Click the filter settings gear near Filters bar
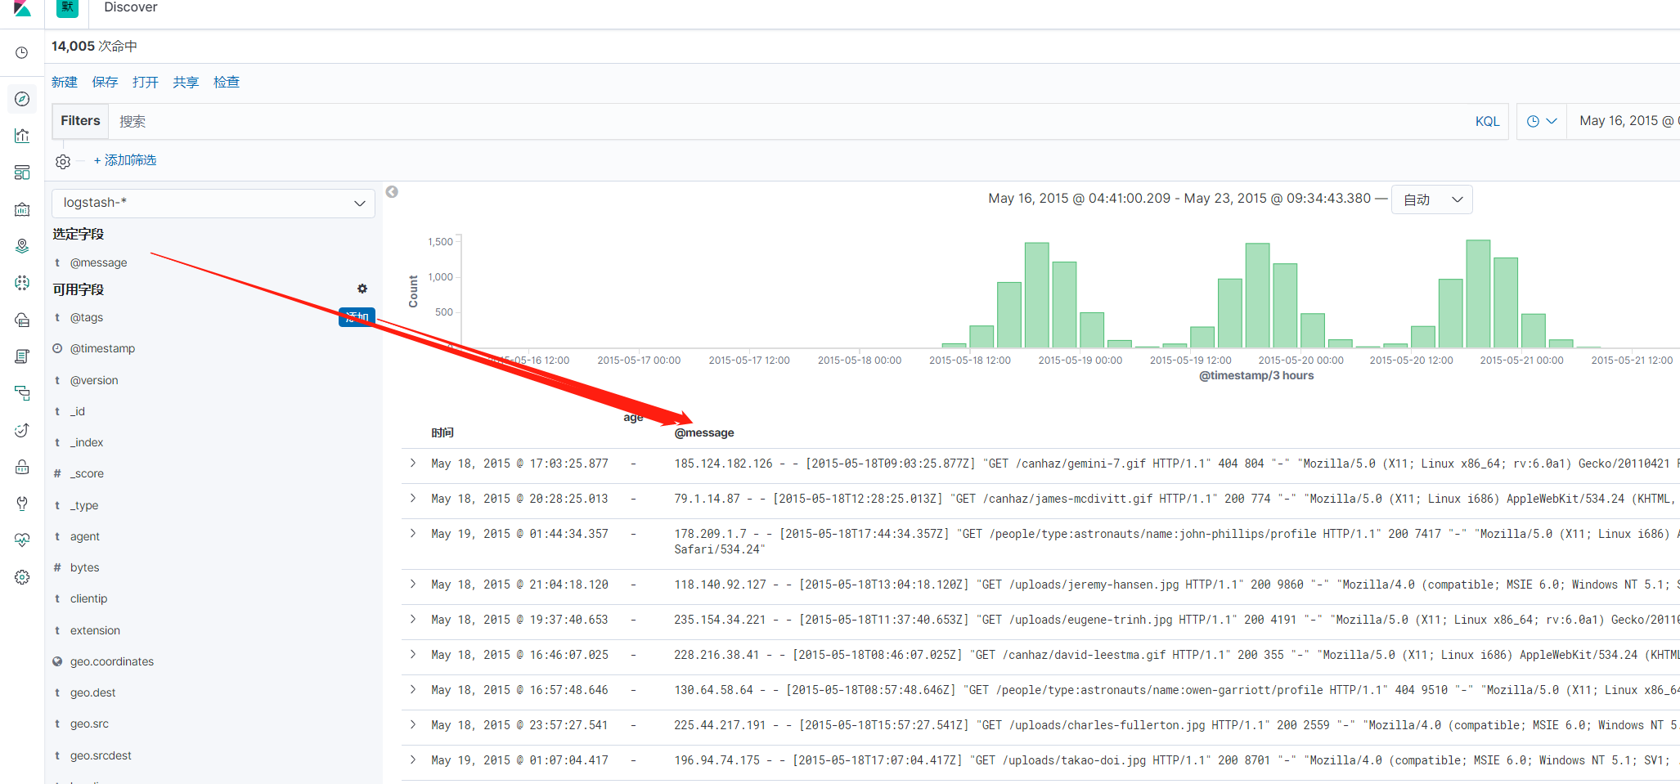The height and width of the screenshot is (784, 1680). pyautogui.click(x=63, y=160)
